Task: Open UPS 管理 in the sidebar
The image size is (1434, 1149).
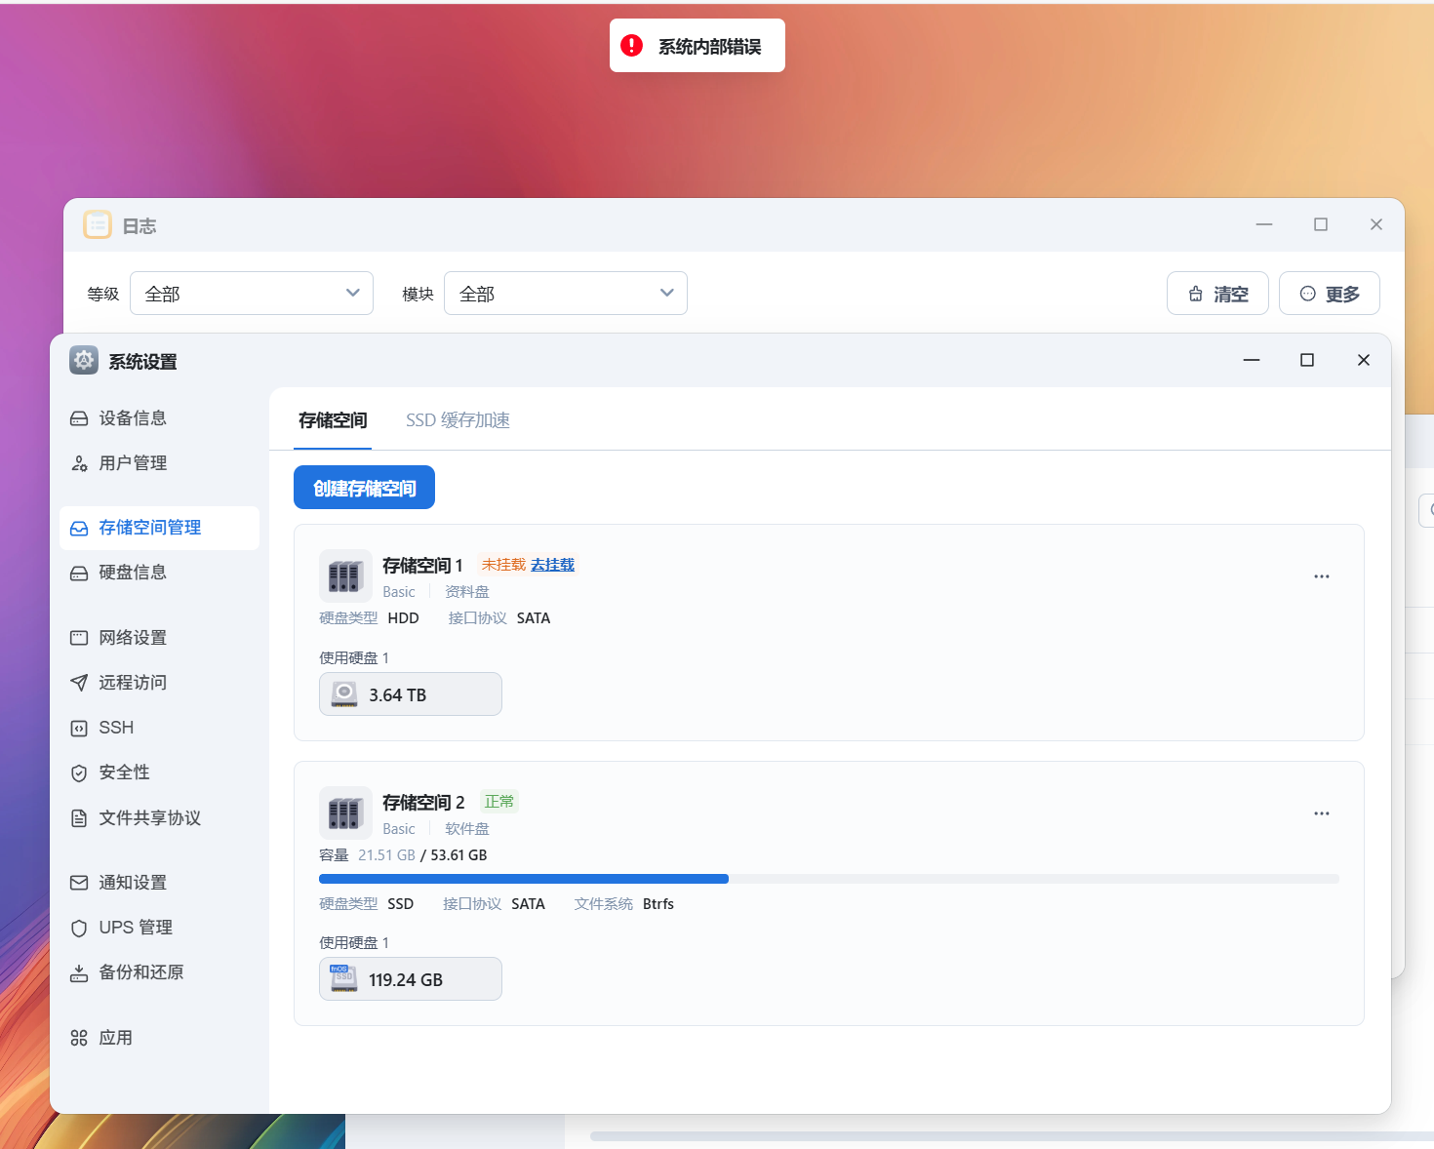Action: click(x=159, y=928)
